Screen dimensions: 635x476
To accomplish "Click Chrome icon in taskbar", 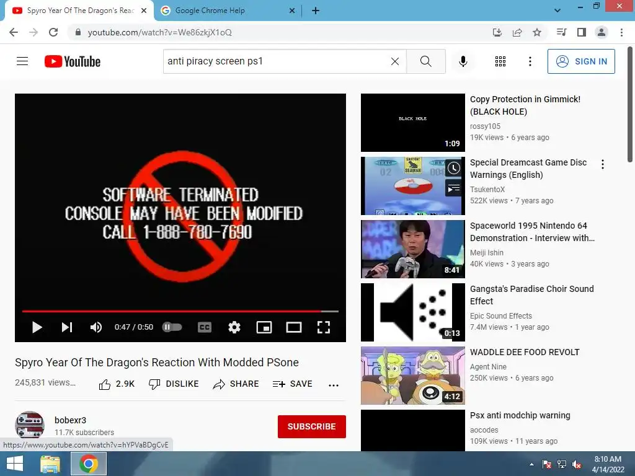I will point(89,464).
